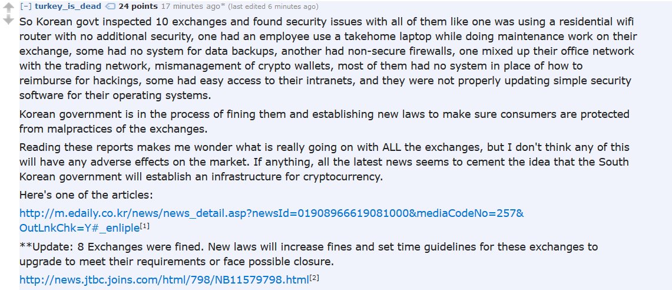Open the news.jtbc.joins.com article link
The image size is (672, 290).
pos(164,280)
